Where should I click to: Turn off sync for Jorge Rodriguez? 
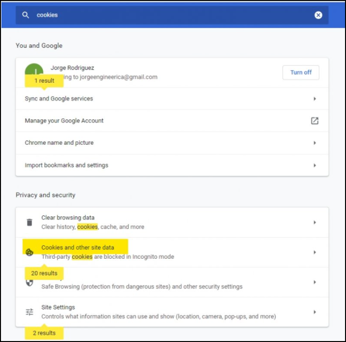(301, 72)
